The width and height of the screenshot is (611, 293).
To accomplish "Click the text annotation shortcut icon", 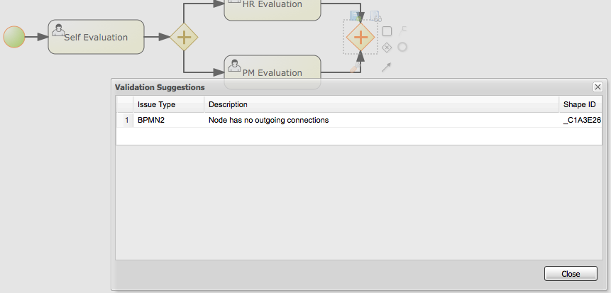I will (x=404, y=29).
